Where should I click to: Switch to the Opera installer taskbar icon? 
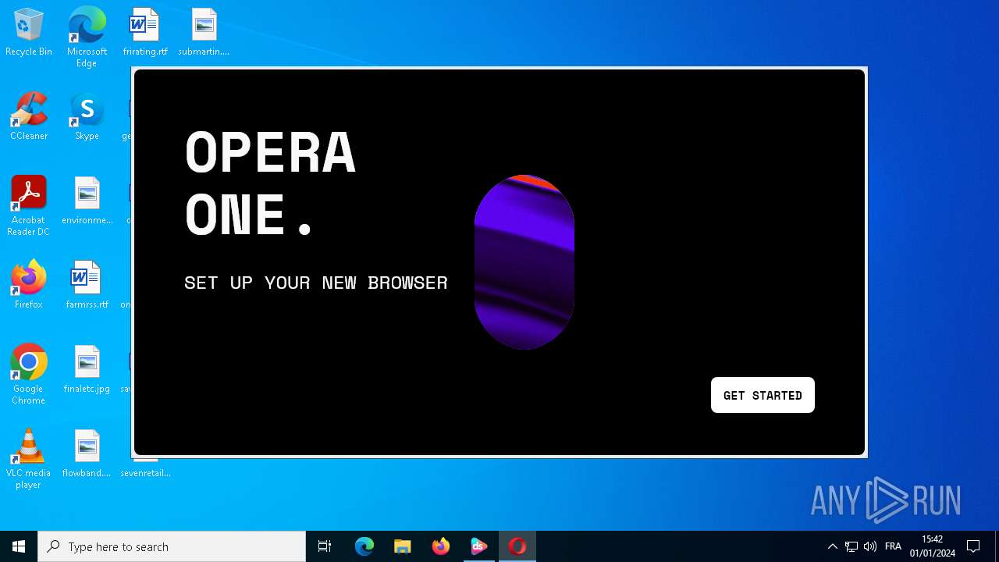[517, 546]
